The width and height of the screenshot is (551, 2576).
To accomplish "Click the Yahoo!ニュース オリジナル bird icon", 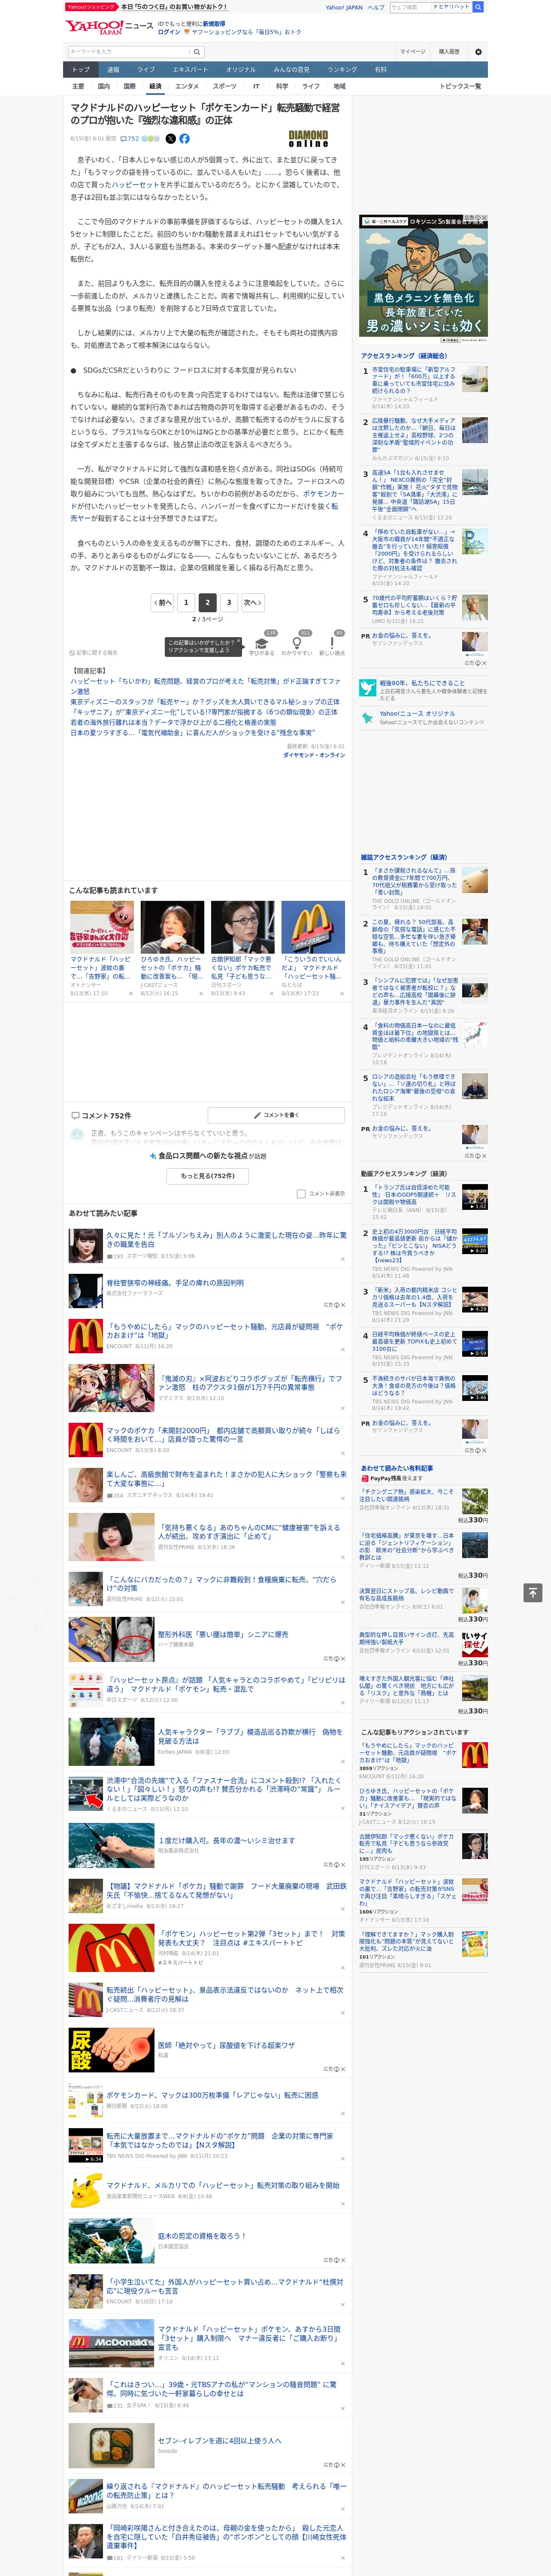I will click(x=368, y=718).
